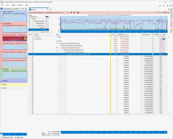173x139 pixels.
Task: Collapse System (4) in the Series tree
Action: (x=29, y=17)
